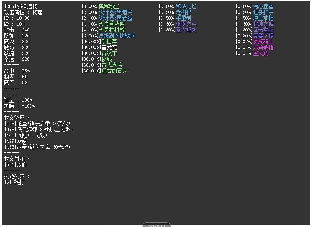
Task: Click the 狂暴护手 equipment entry
Action: (263, 12)
